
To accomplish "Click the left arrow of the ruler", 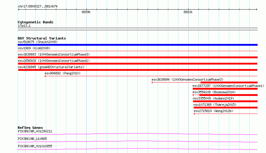I will (x=19, y=9).
